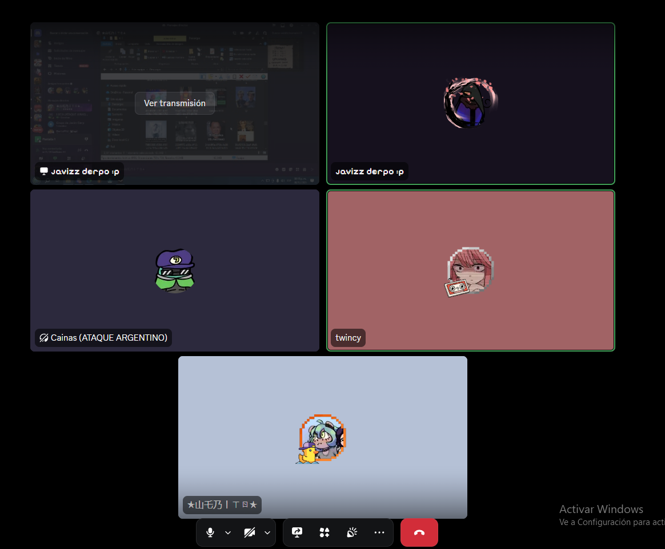665x549 pixels.
Task: Open the three-dot more options menu
Action: point(379,532)
